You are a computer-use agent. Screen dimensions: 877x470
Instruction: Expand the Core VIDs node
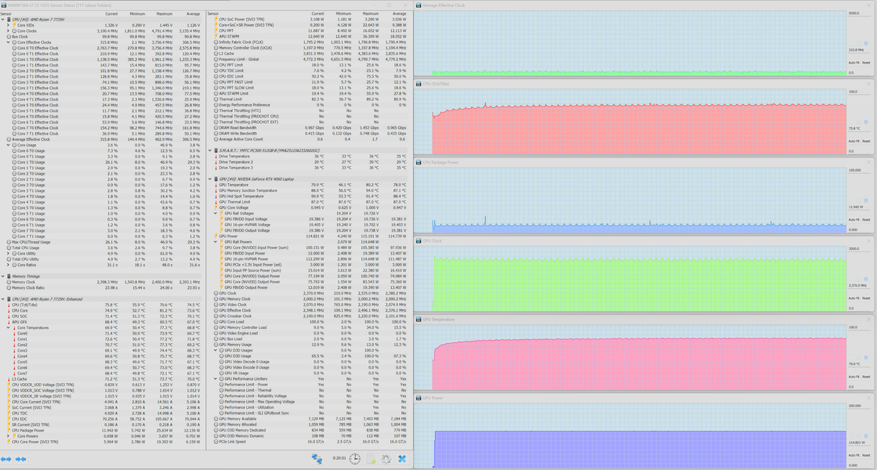tap(9, 25)
